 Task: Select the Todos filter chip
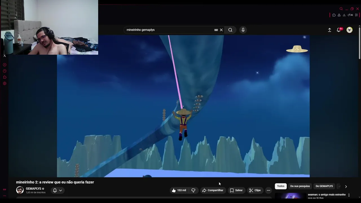point(281,186)
